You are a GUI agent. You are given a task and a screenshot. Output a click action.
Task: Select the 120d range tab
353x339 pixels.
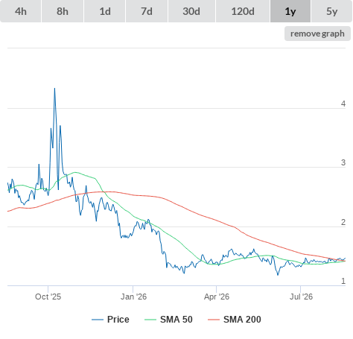coord(243,11)
